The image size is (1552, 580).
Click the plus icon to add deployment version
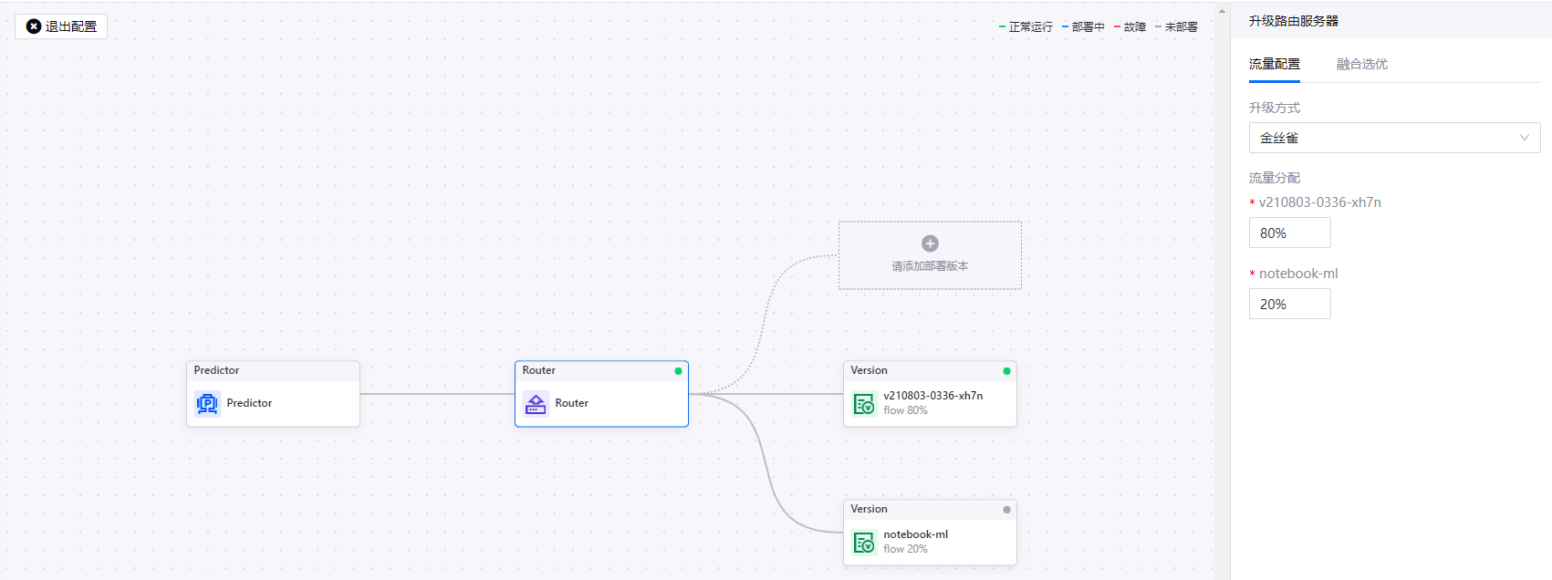coord(930,243)
